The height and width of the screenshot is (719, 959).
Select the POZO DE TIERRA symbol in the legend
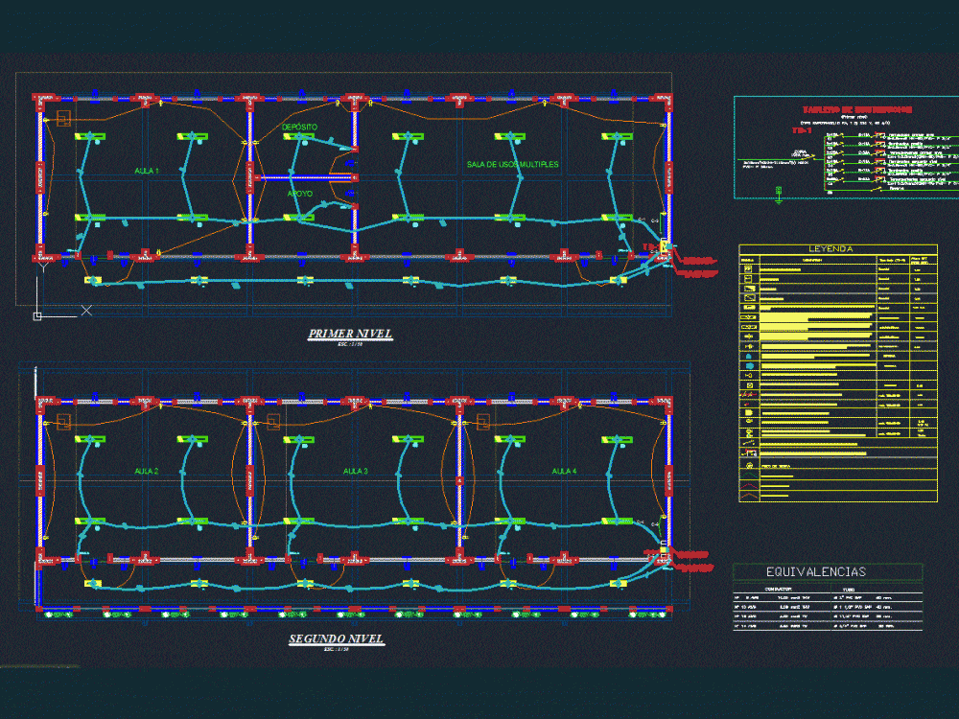[748, 466]
